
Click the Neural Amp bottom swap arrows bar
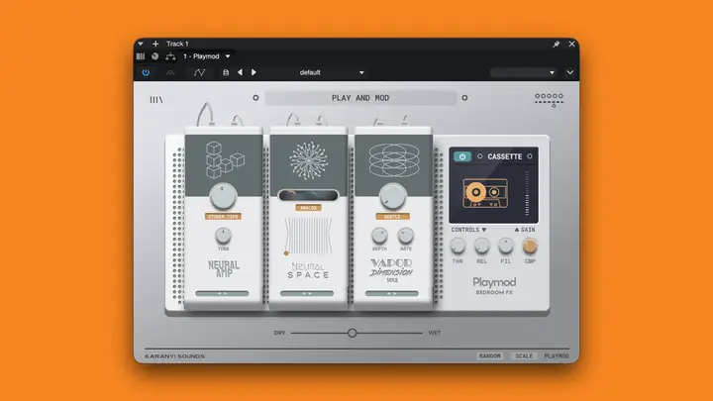pos(222,293)
